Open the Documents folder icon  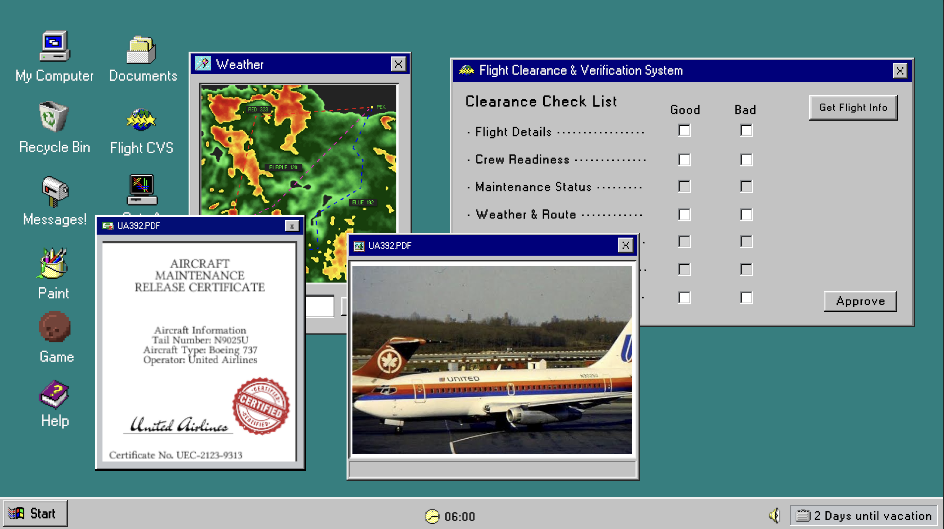[x=142, y=50]
